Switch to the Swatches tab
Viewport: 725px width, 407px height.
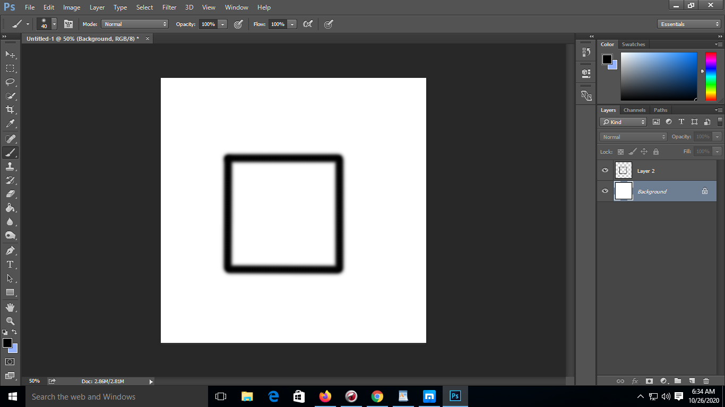(633, 45)
